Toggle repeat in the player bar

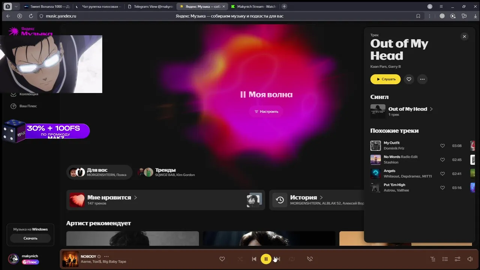pos(292,259)
